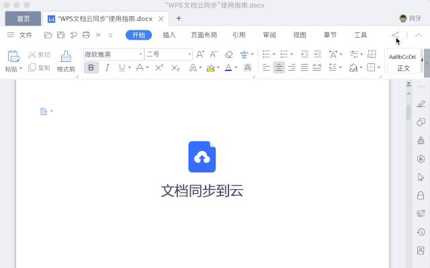Open the 审阅 ribbon tab
The image size is (430, 268).
269,35
